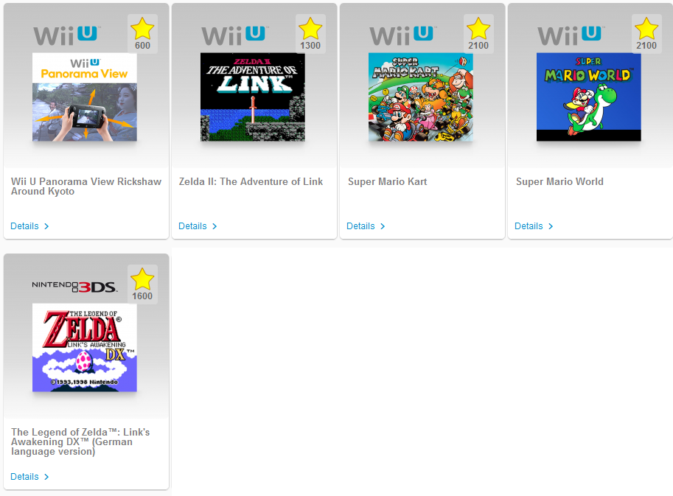This screenshot has height=496, width=673.
Task: Open the Wii U Panorama View cover image
Action: click(85, 97)
